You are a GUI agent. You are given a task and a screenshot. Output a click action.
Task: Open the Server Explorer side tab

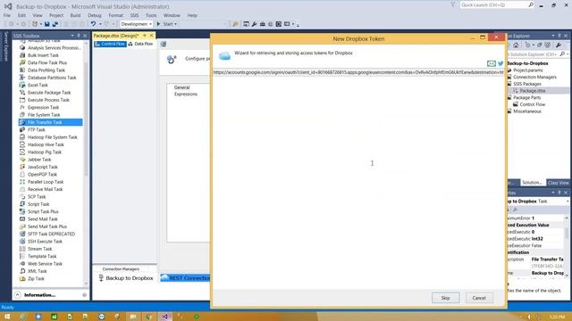coord(5,46)
